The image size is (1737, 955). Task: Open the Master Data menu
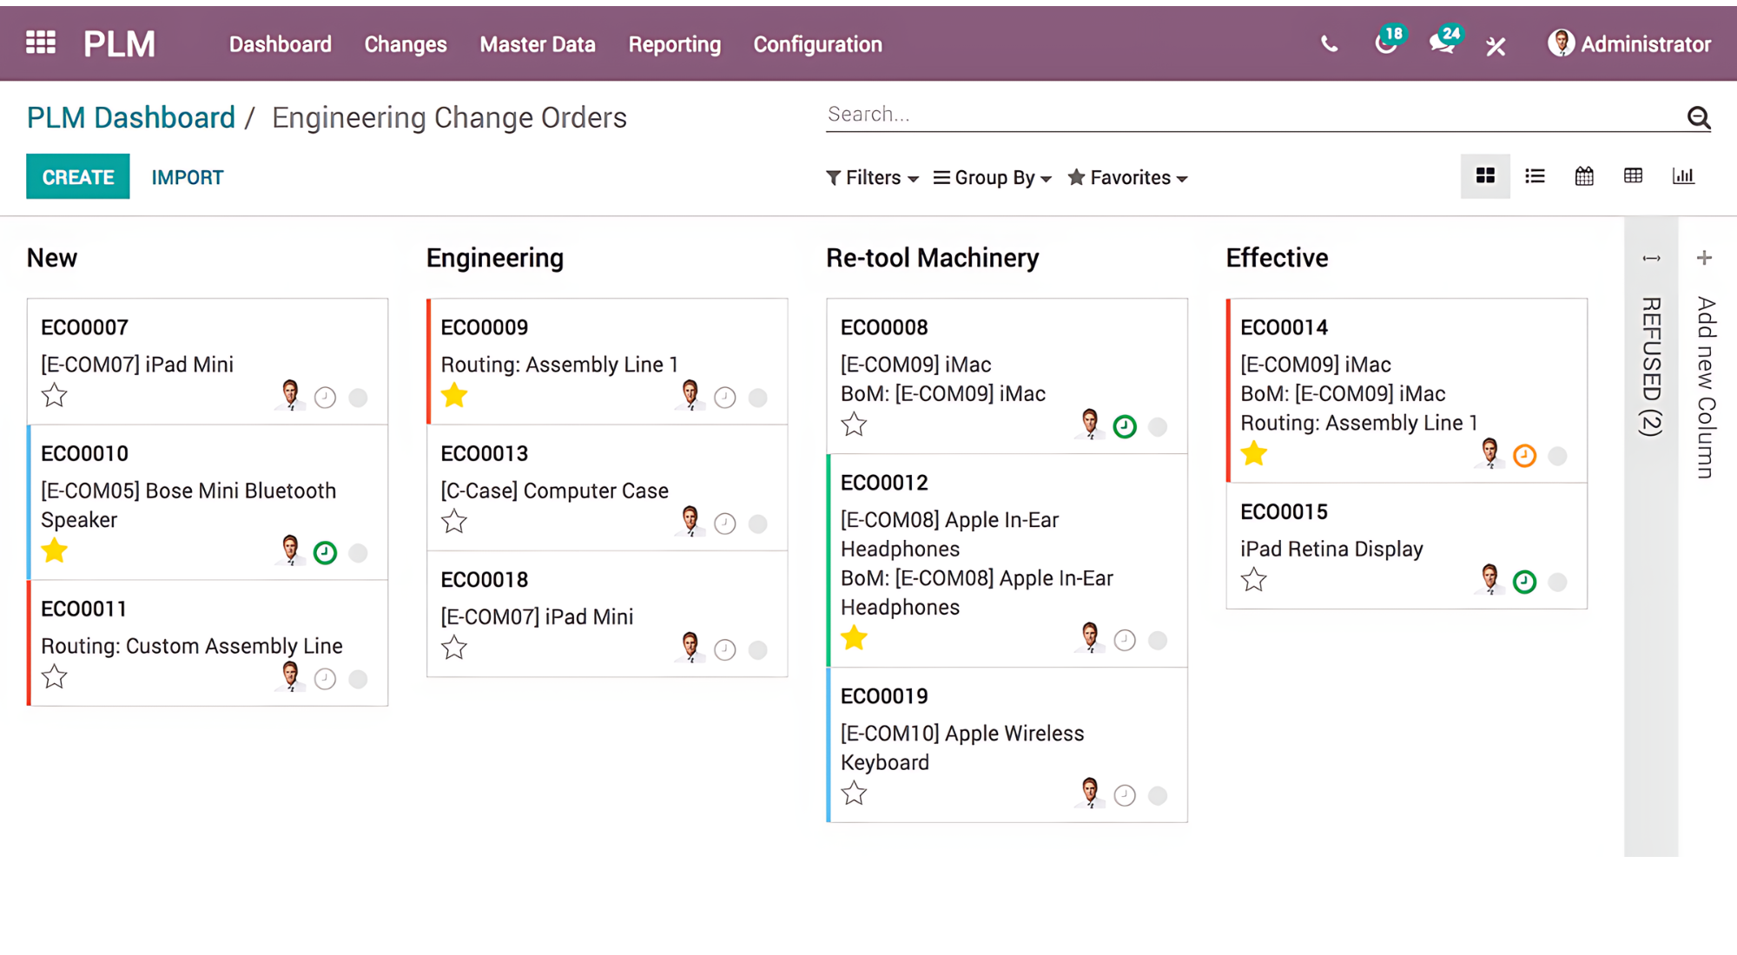click(x=537, y=44)
